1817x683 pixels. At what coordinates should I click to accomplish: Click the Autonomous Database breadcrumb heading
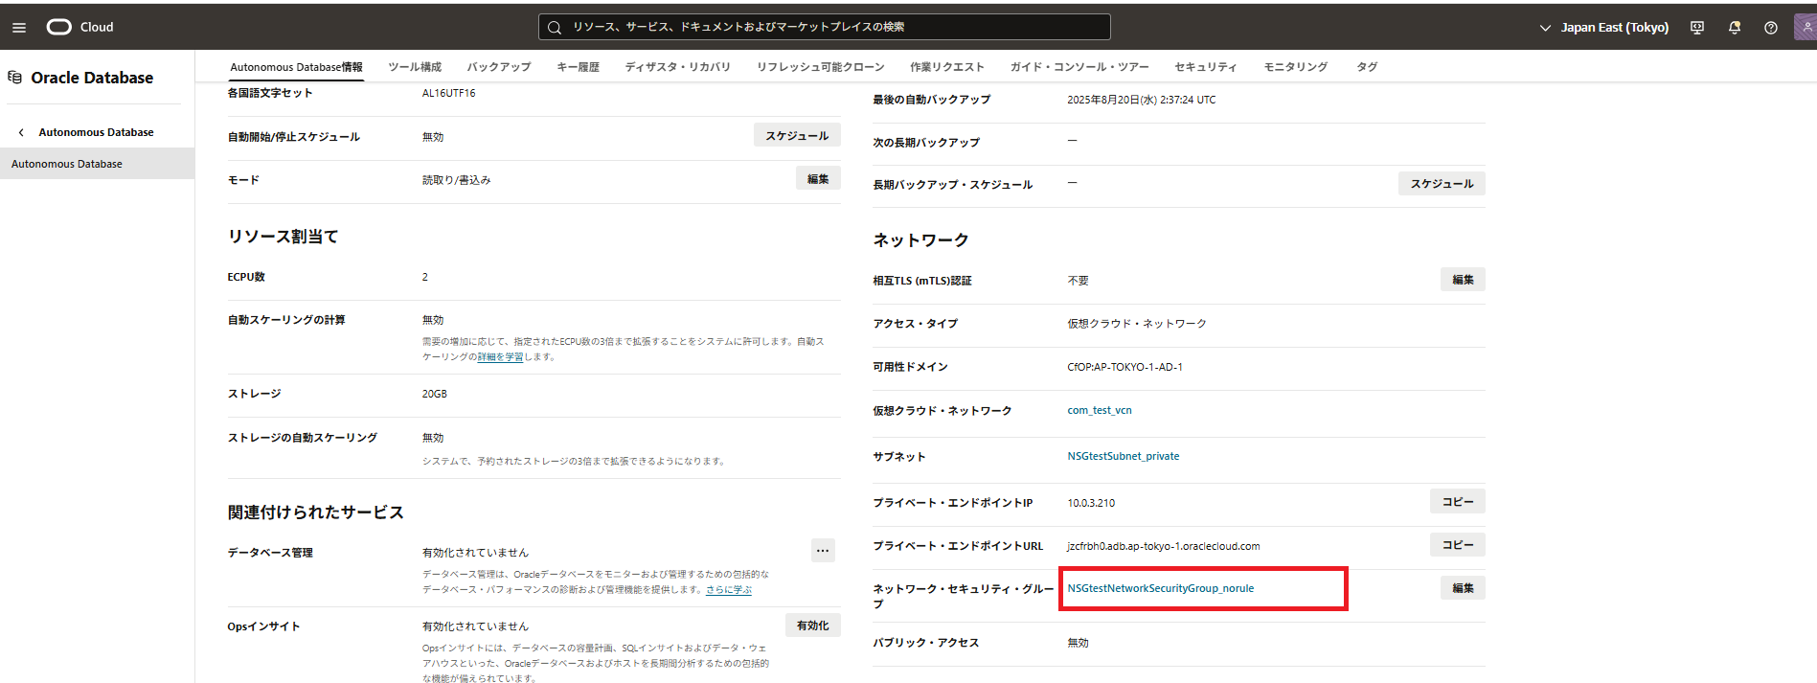point(96,132)
